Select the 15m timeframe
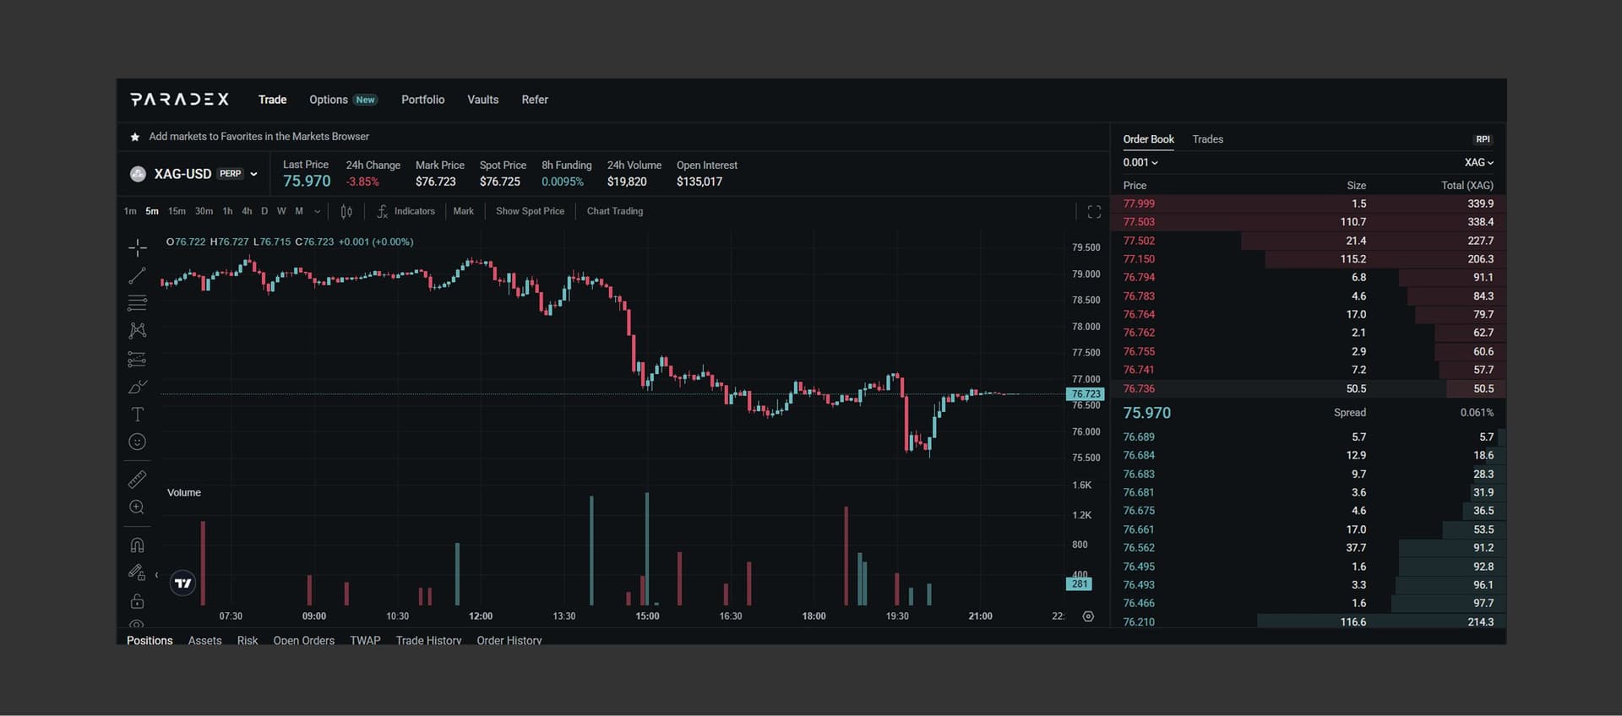This screenshot has height=716, width=1622. pos(177,211)
